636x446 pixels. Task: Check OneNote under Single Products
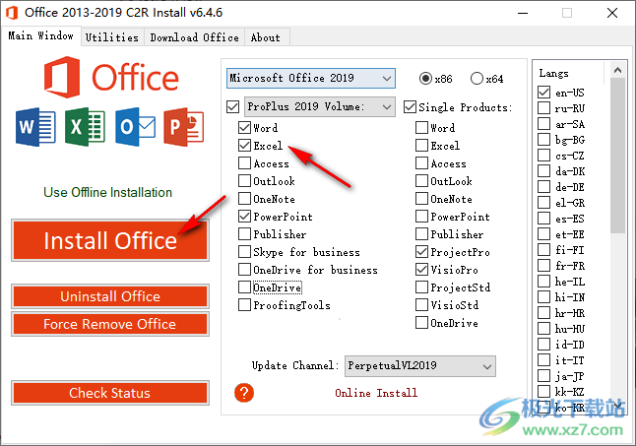pos(421,199)
